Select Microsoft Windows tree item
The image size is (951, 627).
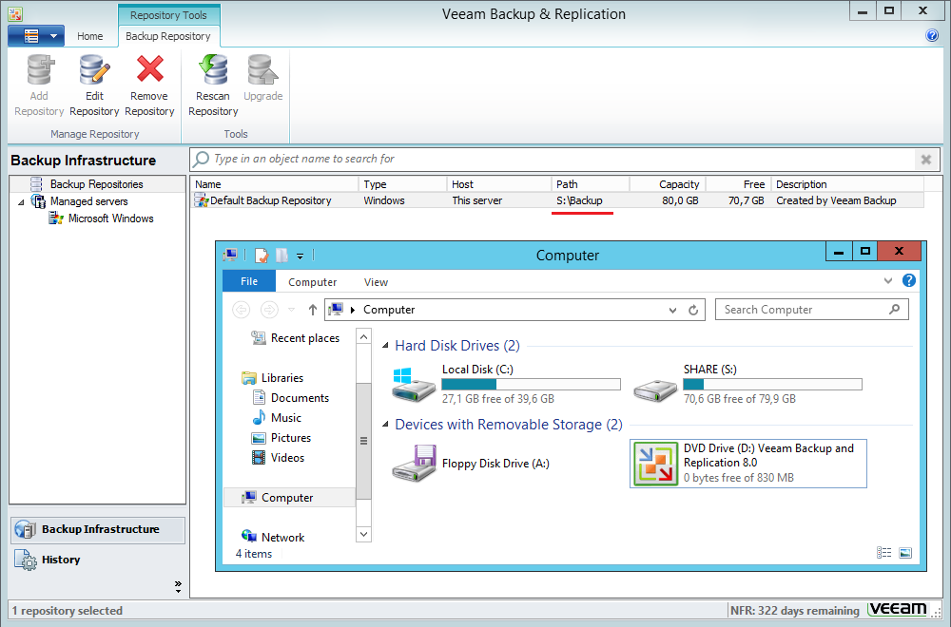pos(110,218)
